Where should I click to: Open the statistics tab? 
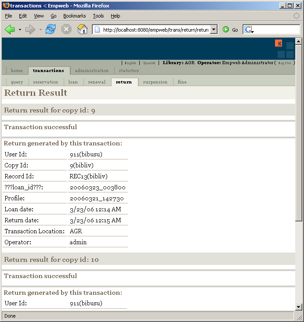(129, 70)
